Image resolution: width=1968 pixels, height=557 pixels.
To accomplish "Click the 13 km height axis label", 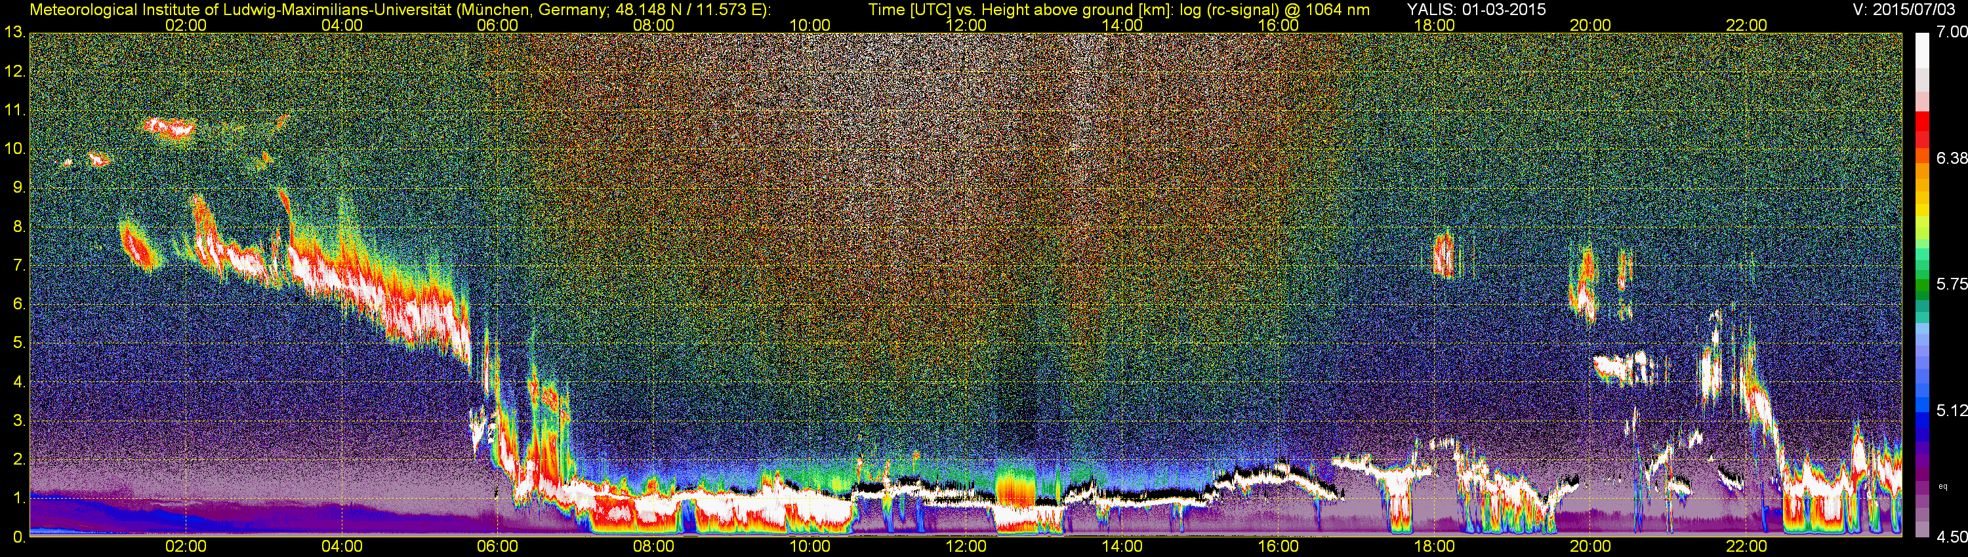I will coord(14,33).
